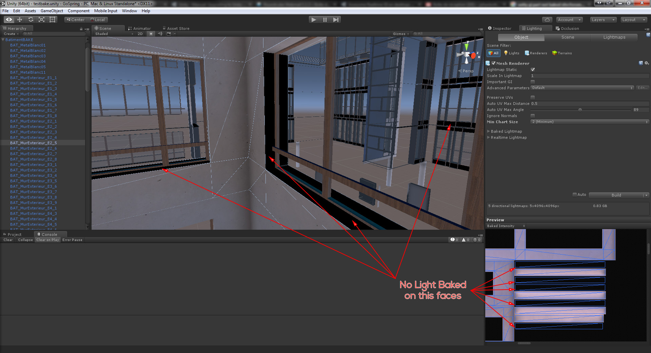The image size is (651, 353).
Task: Click the Play button
Action: (x=313, y=19)
